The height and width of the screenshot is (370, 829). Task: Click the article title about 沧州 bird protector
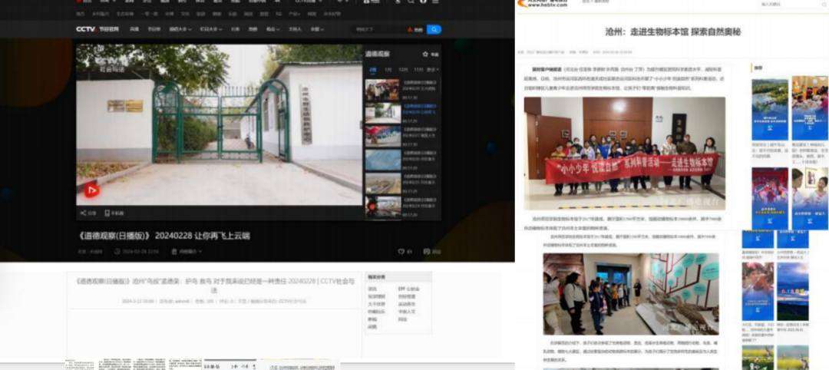pos(215,286)
